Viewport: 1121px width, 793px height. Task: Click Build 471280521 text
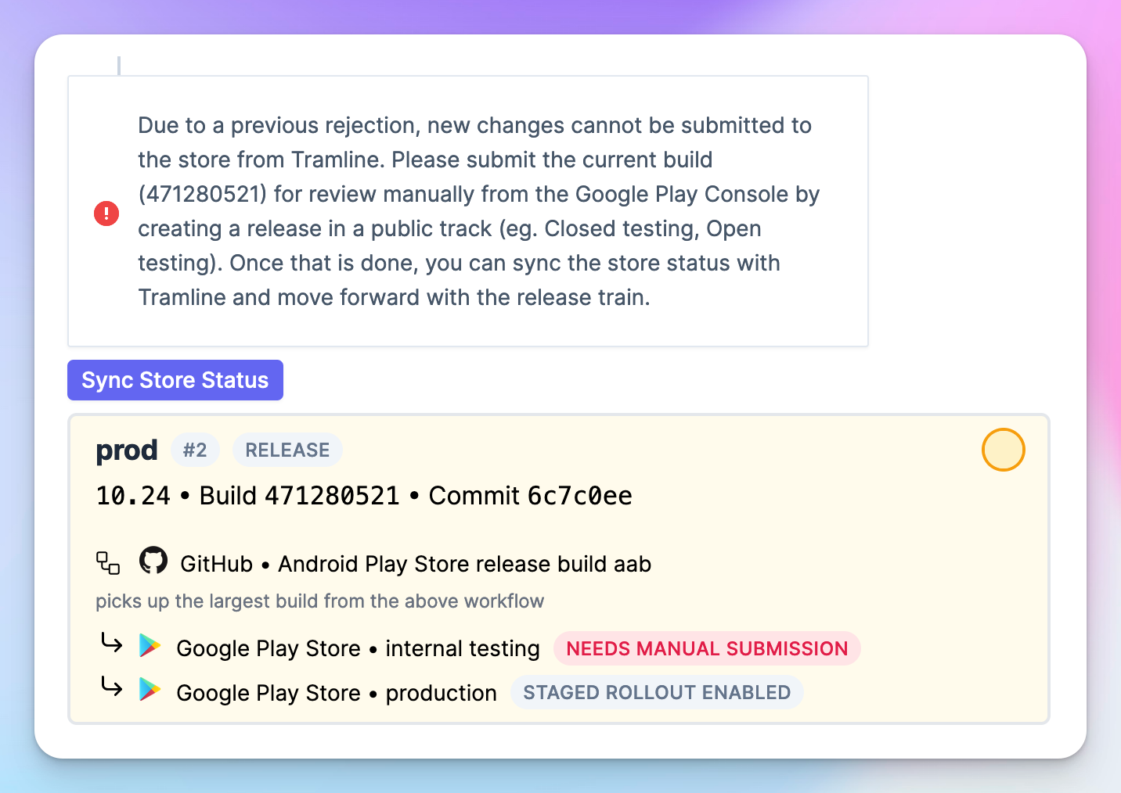[299, 496]
